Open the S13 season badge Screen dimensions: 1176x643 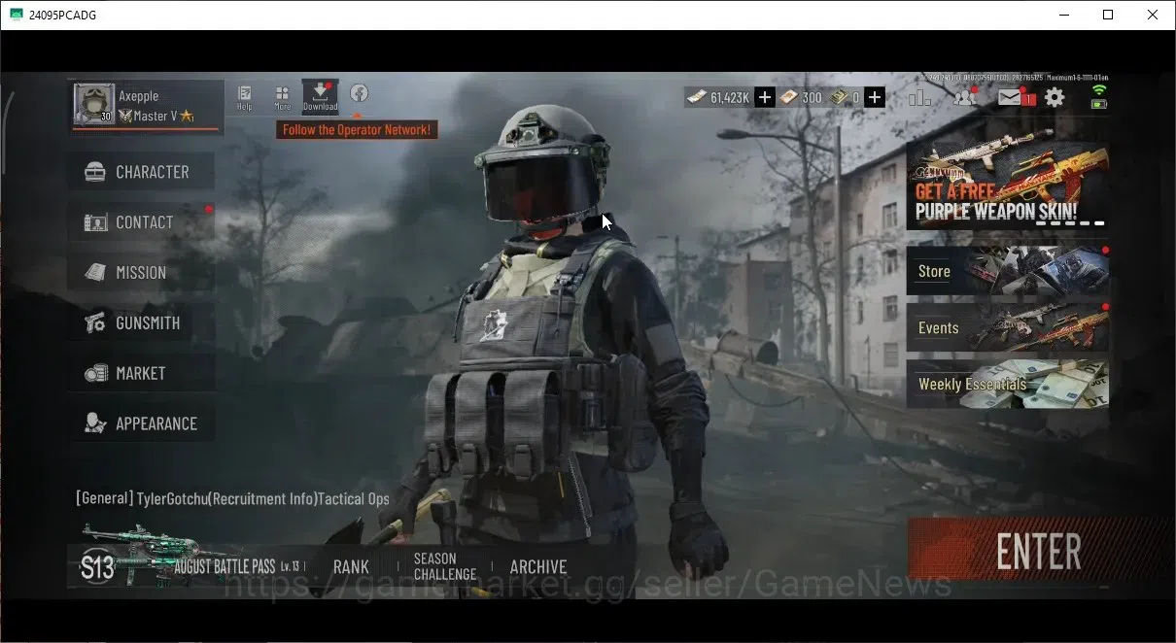pyautogui.click(x=97, y=568)
